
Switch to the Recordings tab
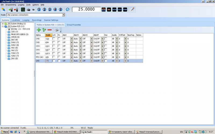[37, 20]
